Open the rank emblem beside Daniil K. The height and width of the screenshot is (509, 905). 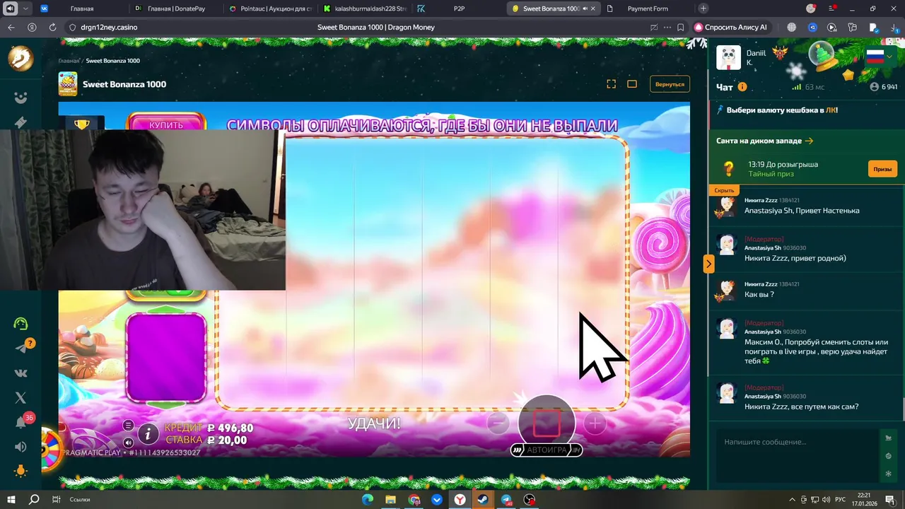point(780,53)
